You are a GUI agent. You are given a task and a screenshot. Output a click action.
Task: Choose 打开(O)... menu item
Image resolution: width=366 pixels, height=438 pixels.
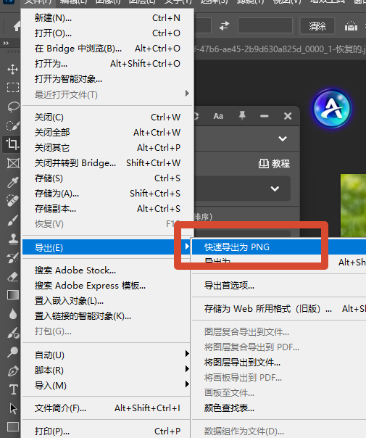click(107, 33)
